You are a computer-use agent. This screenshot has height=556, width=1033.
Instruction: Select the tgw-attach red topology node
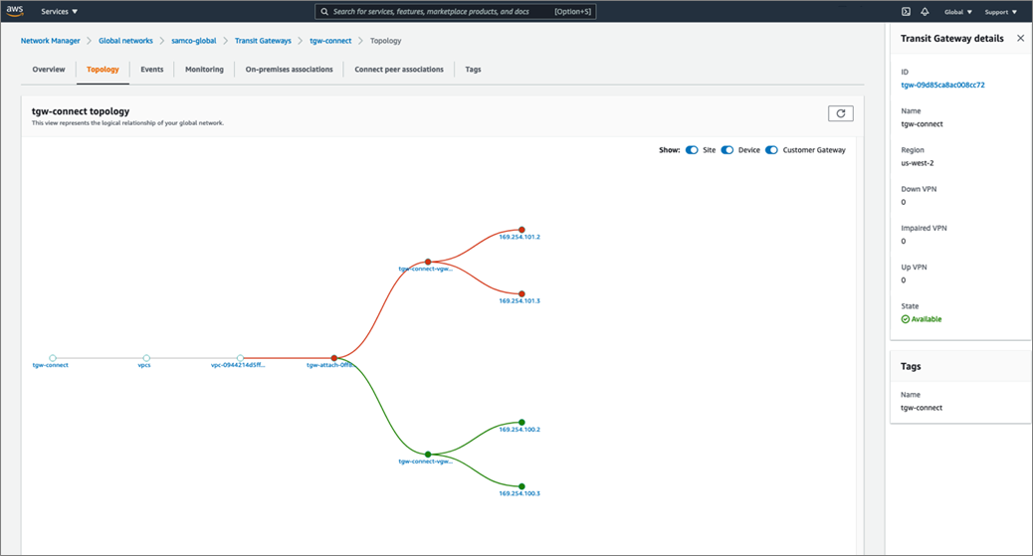click(x=334, y=358)
